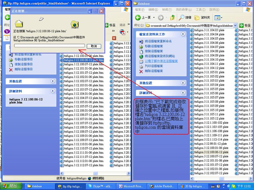Viewport: 254px width, 190px height.
Task: Cancel the copy with 取消 button
Action: click(94, 46)
